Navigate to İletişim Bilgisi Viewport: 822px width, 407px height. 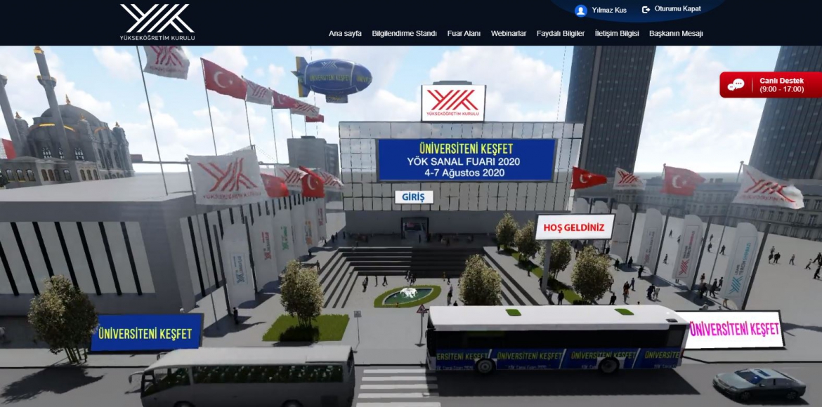617,34
